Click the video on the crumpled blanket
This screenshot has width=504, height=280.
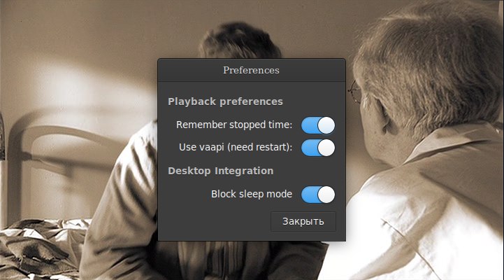(x=38, y=248)
